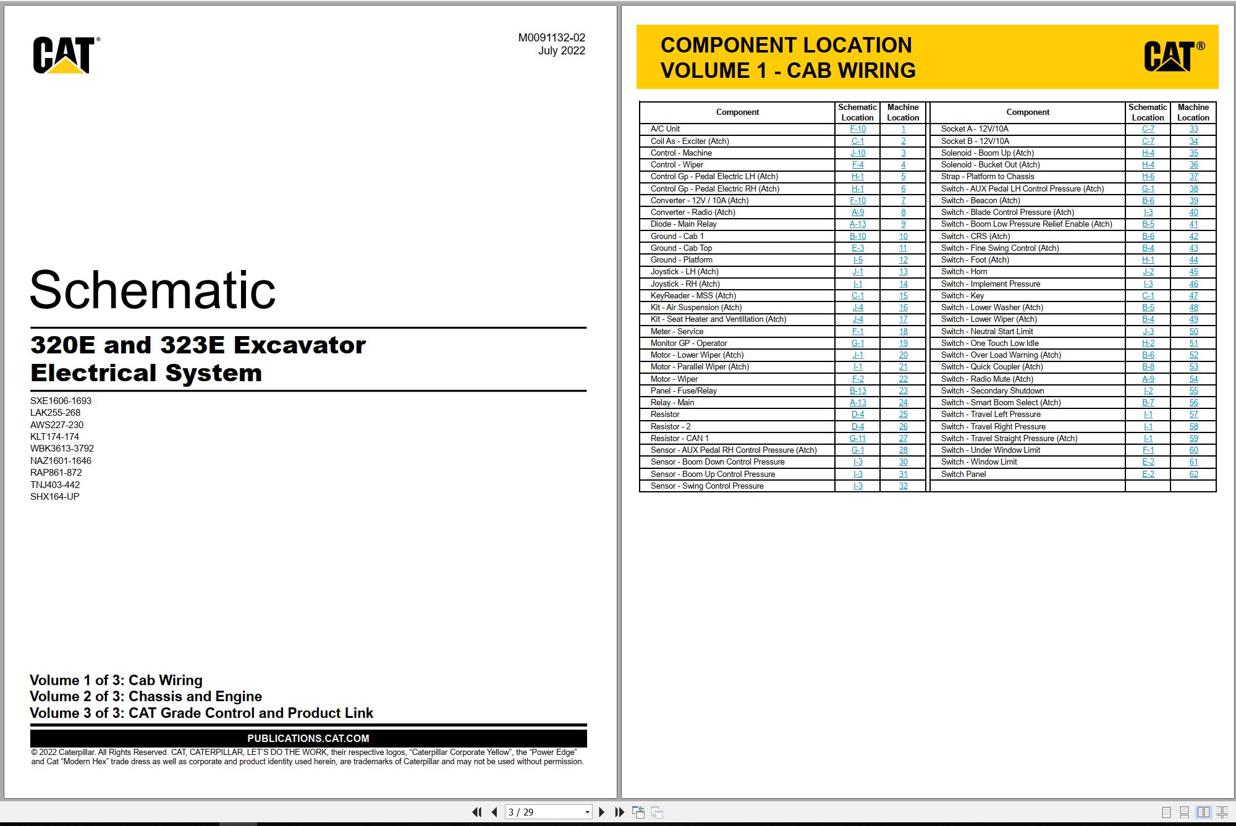This screenshot has height=826, width=1236.
Task: Select continuous facing page layout
Action: (x=1222, y=812)
